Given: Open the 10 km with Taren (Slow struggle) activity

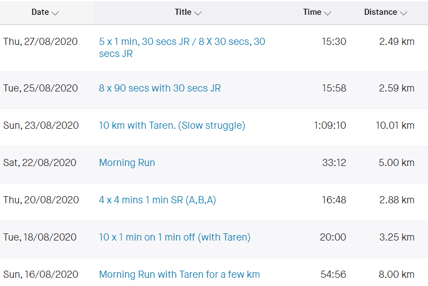Looking at the screenshot, I should click(172, 125).
